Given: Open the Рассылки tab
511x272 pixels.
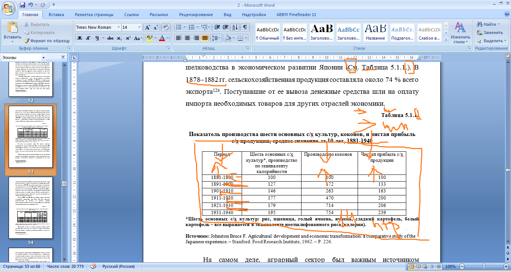Looking at the screenshot, I should click(159, 15).
